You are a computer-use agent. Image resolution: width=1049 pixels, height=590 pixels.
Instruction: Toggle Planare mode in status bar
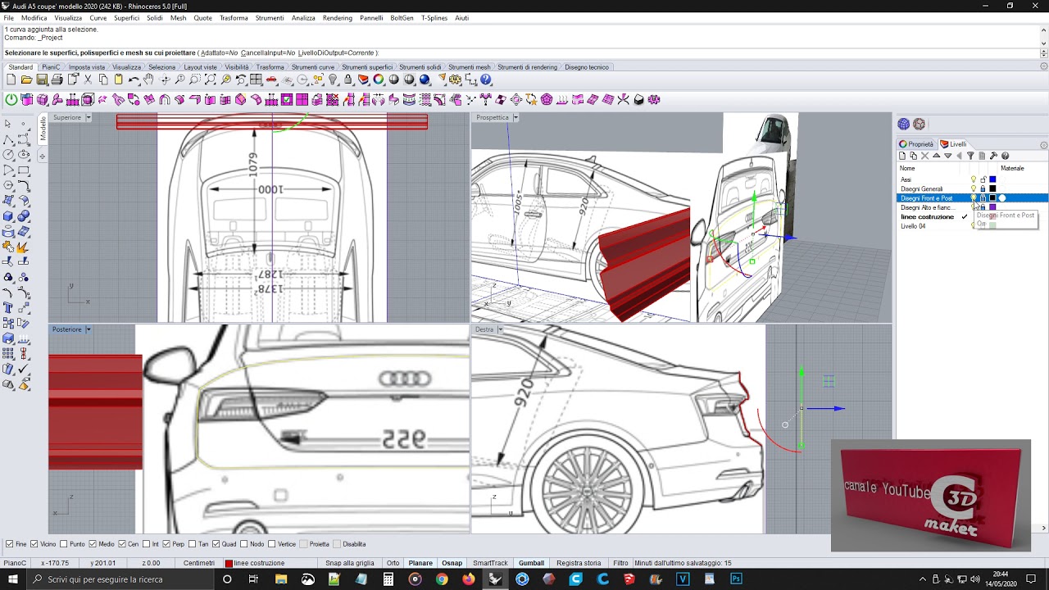(x=420, y=563)
